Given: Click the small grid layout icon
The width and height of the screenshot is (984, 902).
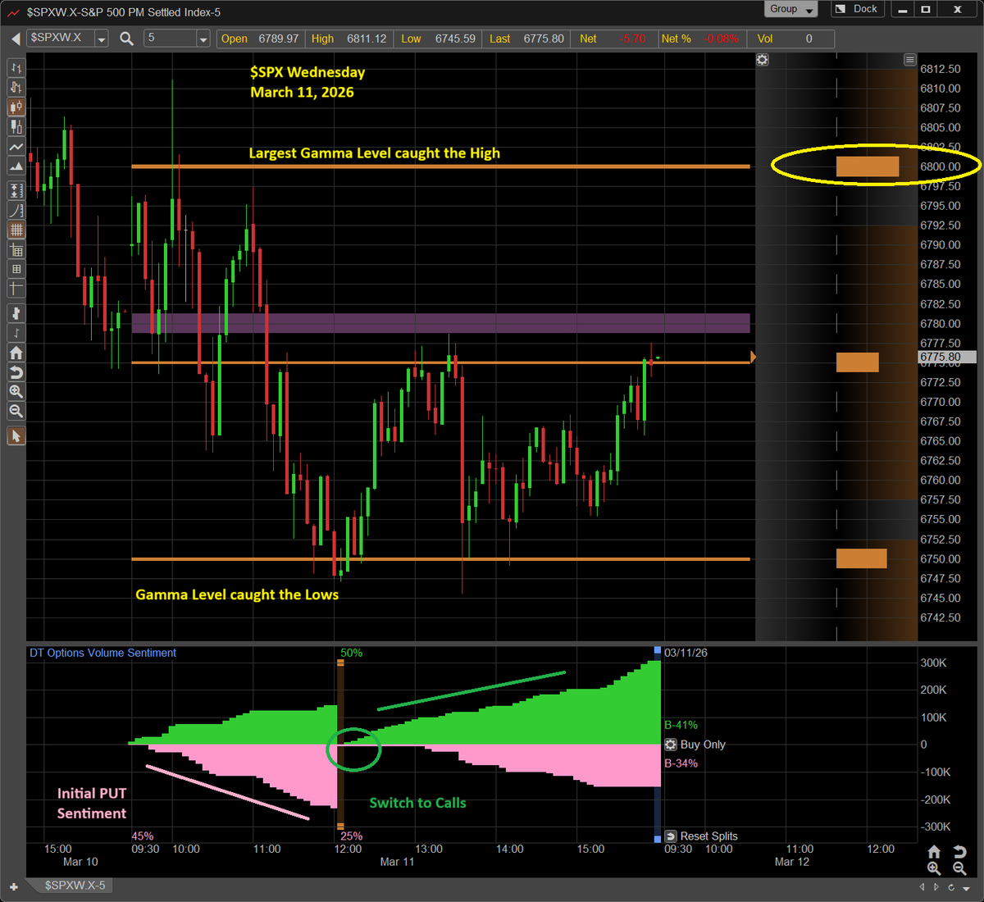Looking at the screenshot, I should (x=16, y=269).
